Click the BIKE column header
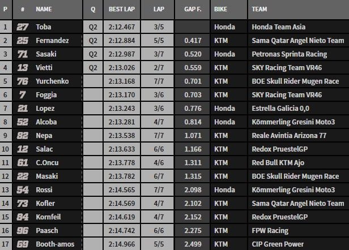The width and height of the screenshot is (349, 250). coord(222,10)
